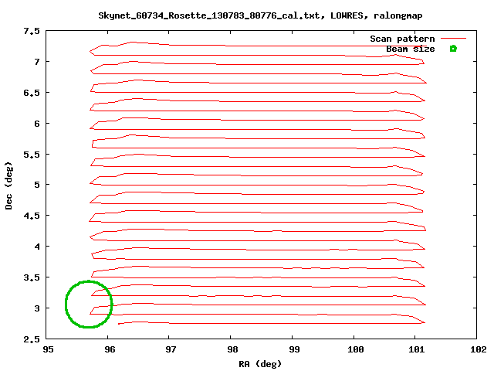
Task: Click the x-axis tick label 102
Action: (479, 349)
